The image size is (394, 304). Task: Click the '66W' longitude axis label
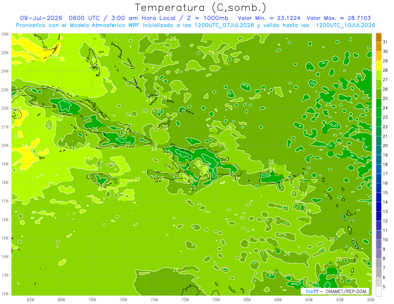278,299
